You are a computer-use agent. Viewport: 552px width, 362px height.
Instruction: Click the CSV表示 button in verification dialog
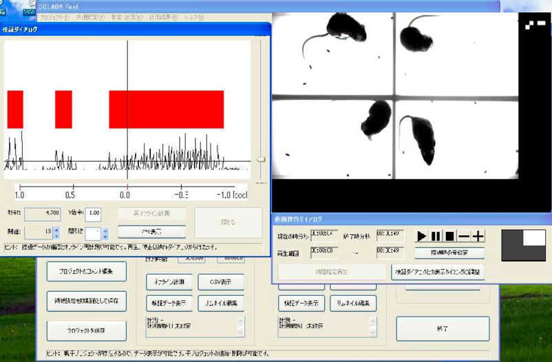[151, 232]
